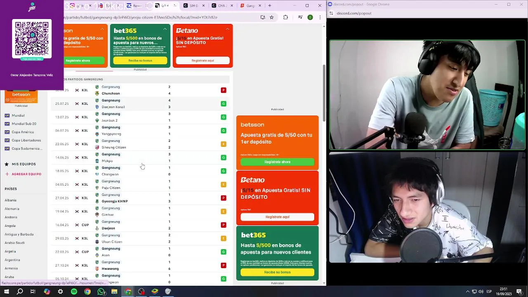Open the Gangneung vs Yangpyeong match row
Screen dimensions: 528x297
point(140,131)
